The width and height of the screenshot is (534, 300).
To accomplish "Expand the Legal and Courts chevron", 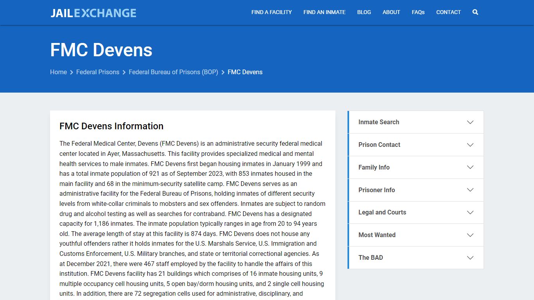I will point(470,212).
